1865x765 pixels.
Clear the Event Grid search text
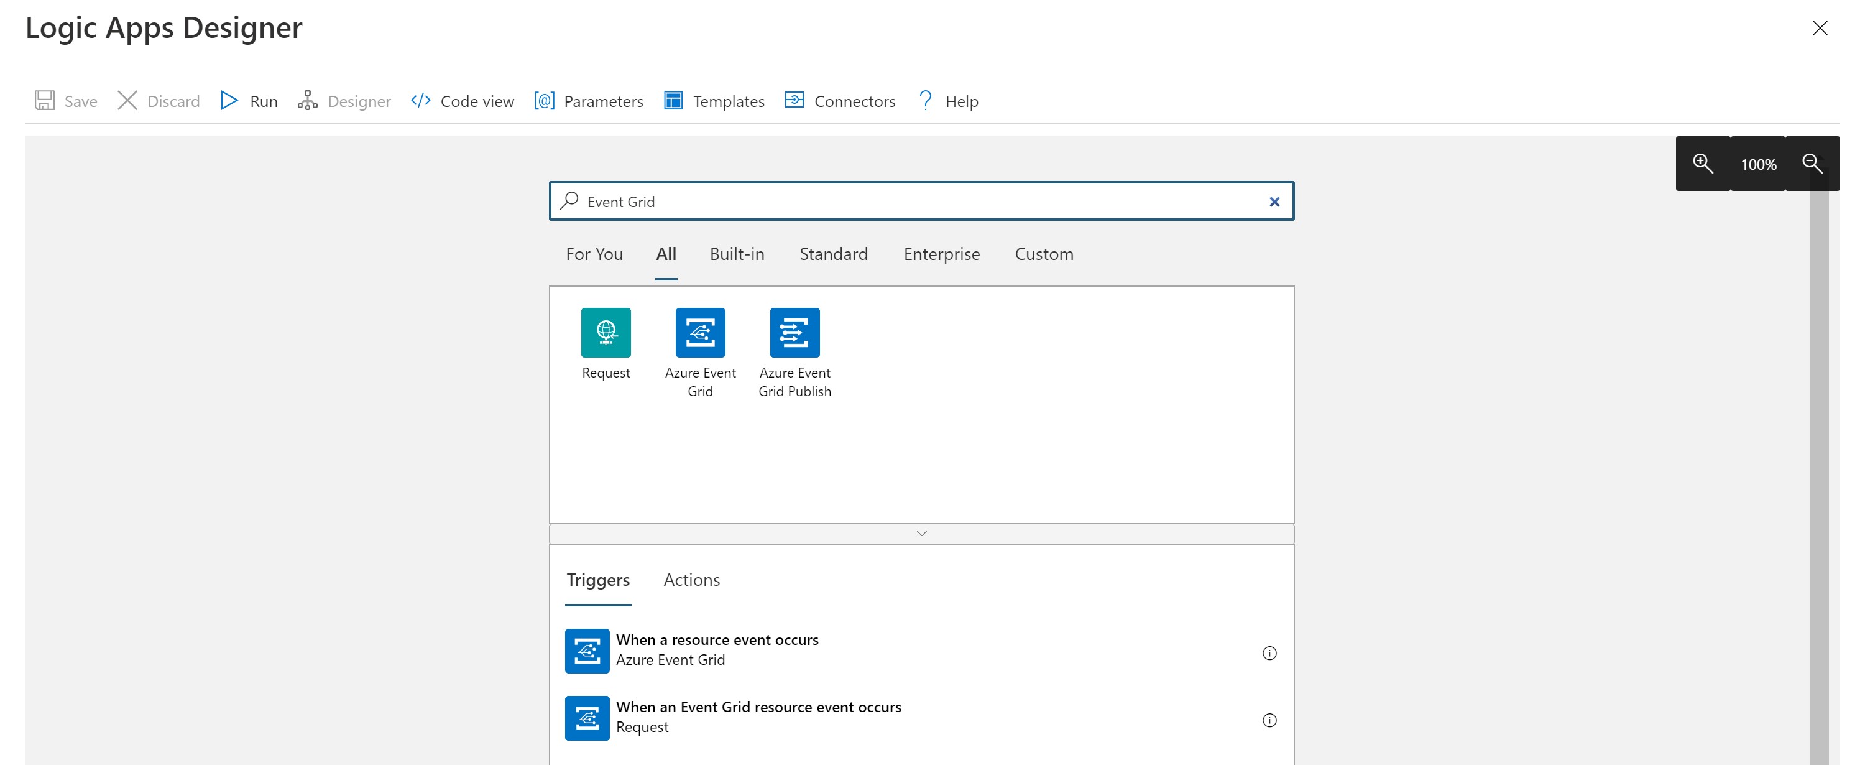[1274, 202]
